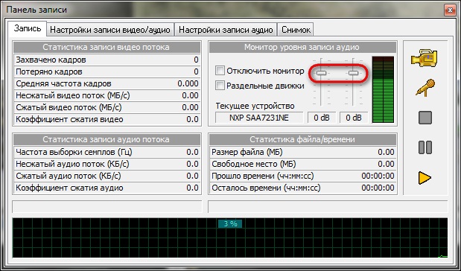The width and height of the screenshot is (461, 271).
Task: Click the Потеряно кадров row
Action: tap(107, 71)
